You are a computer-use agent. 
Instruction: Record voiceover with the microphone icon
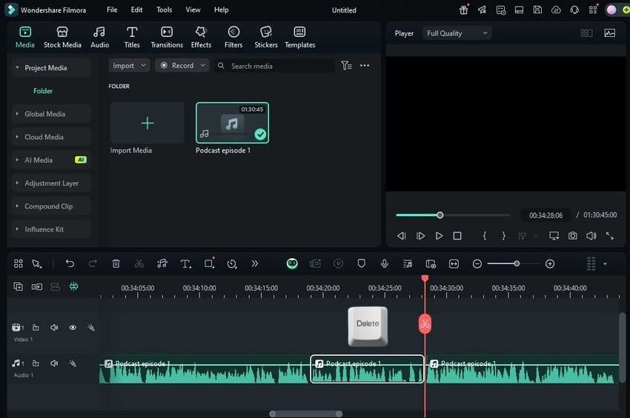[x=384, y=263]
